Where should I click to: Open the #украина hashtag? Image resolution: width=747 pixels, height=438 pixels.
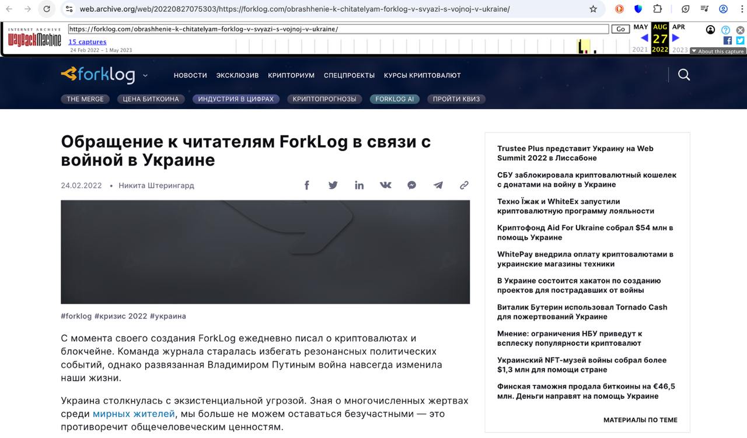click(168, 316)
